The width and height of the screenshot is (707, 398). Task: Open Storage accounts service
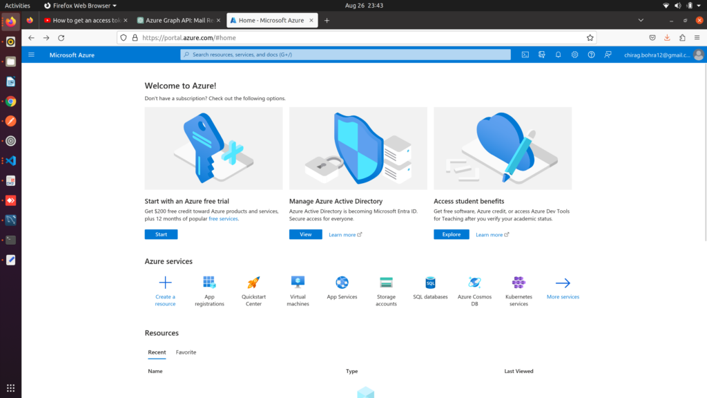[x=386, y=291]
